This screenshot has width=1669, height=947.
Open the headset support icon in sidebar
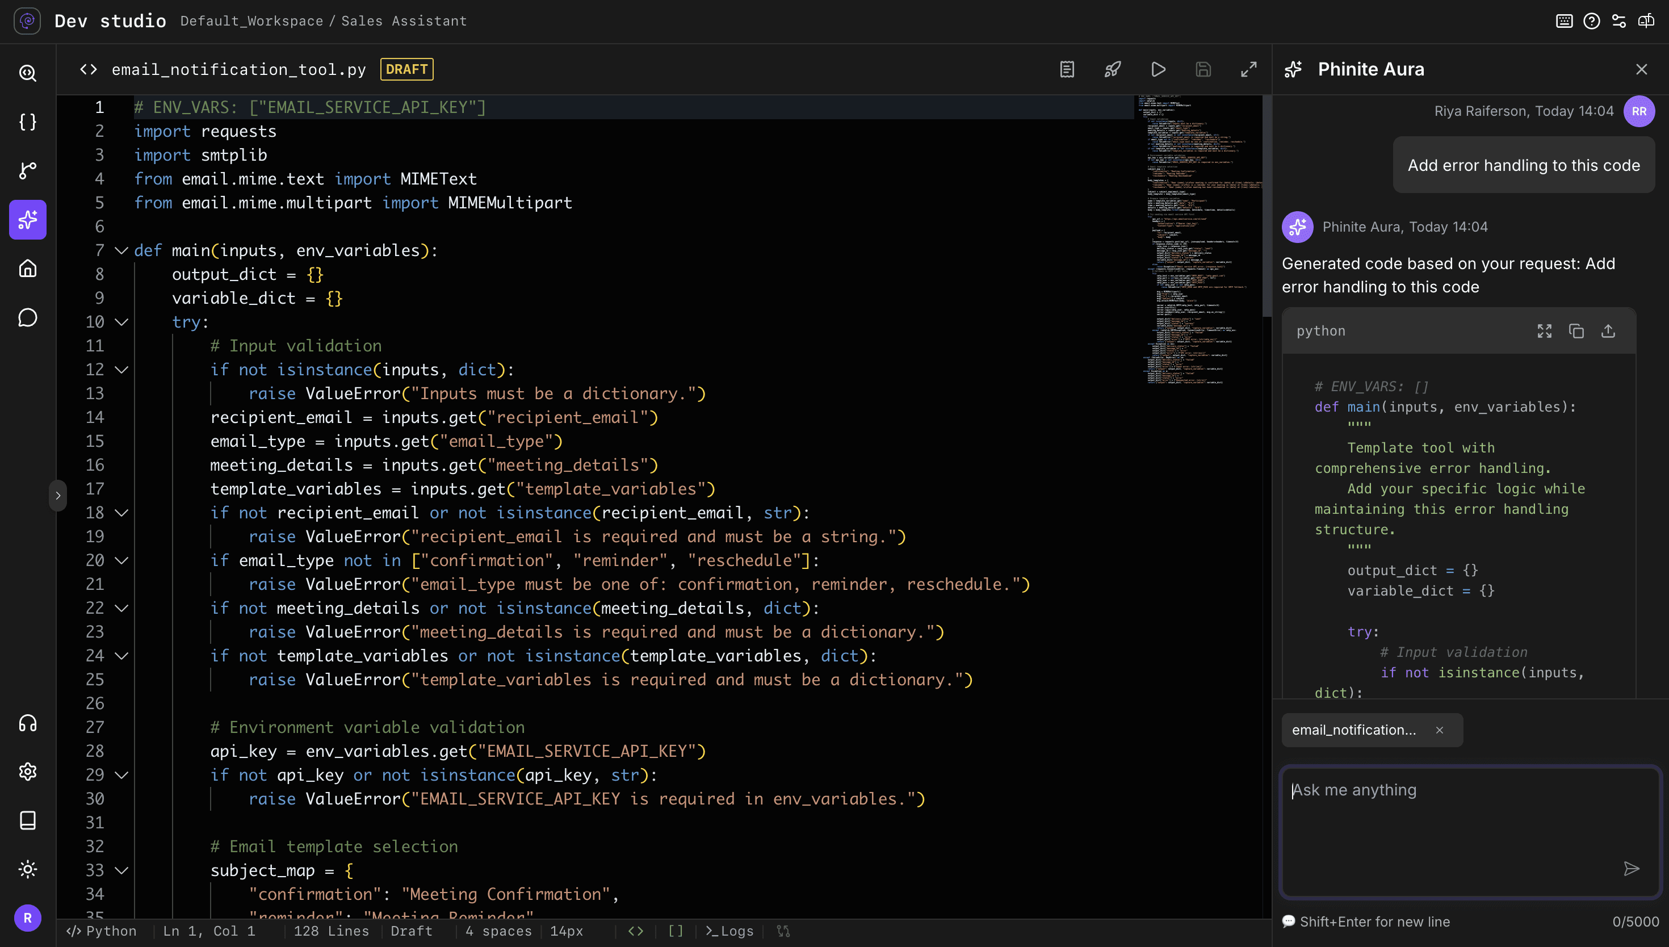click(x=28, y=723)
